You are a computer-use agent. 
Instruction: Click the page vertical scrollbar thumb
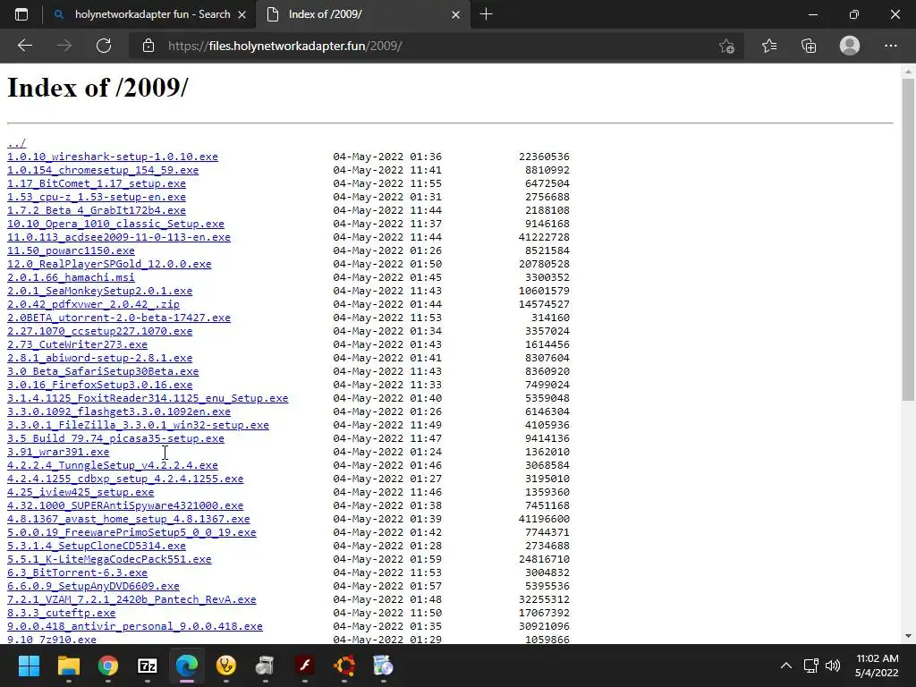tap(908, 240)
